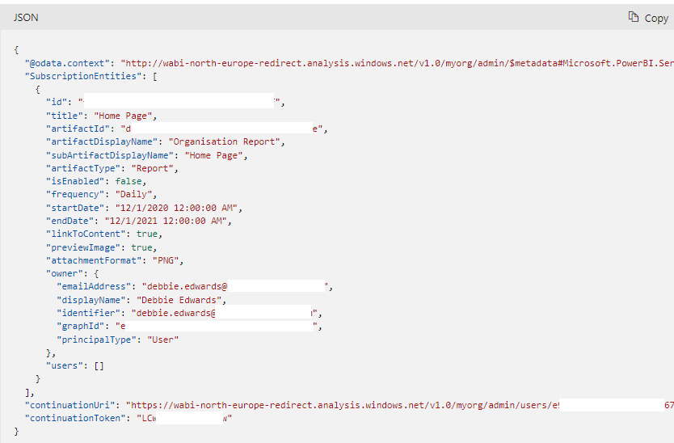Screen dimensions: 674x443
Task: Select the continuationUri URL value
Action: [340, 404]
